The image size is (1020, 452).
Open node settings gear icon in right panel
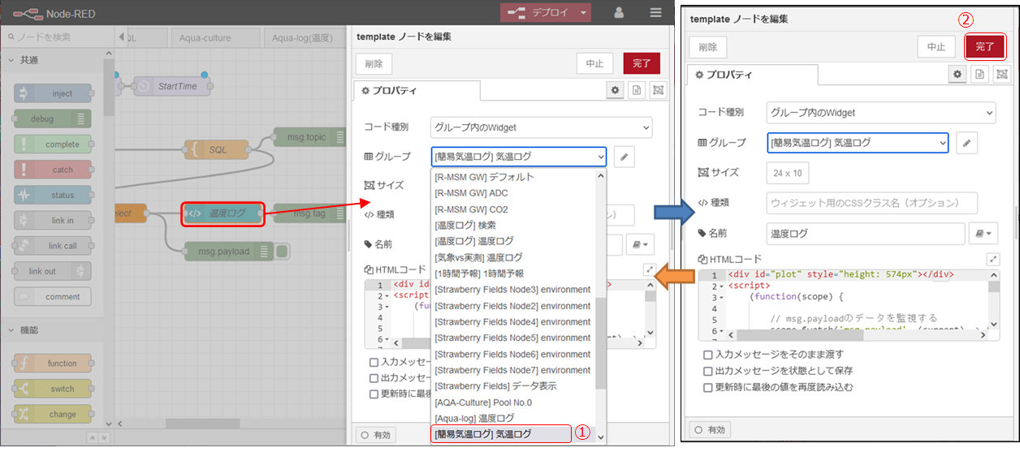click(958, 75)
